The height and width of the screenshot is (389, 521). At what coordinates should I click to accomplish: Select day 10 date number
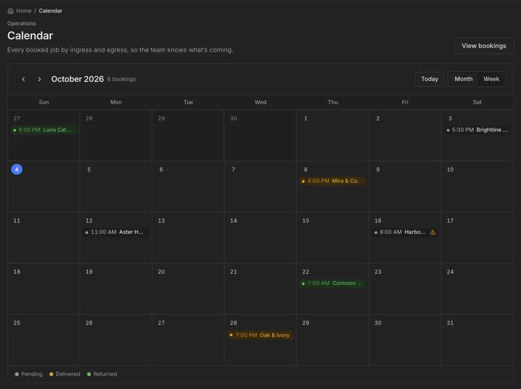450,170
